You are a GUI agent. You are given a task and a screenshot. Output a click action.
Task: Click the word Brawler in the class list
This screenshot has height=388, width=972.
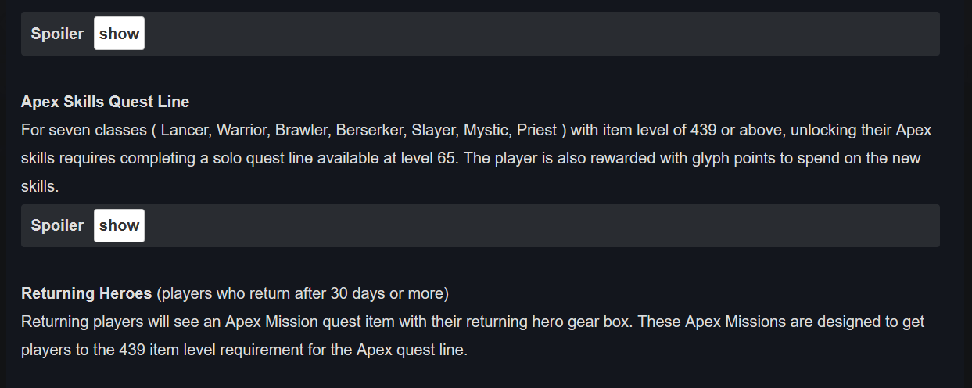point(301,130)
